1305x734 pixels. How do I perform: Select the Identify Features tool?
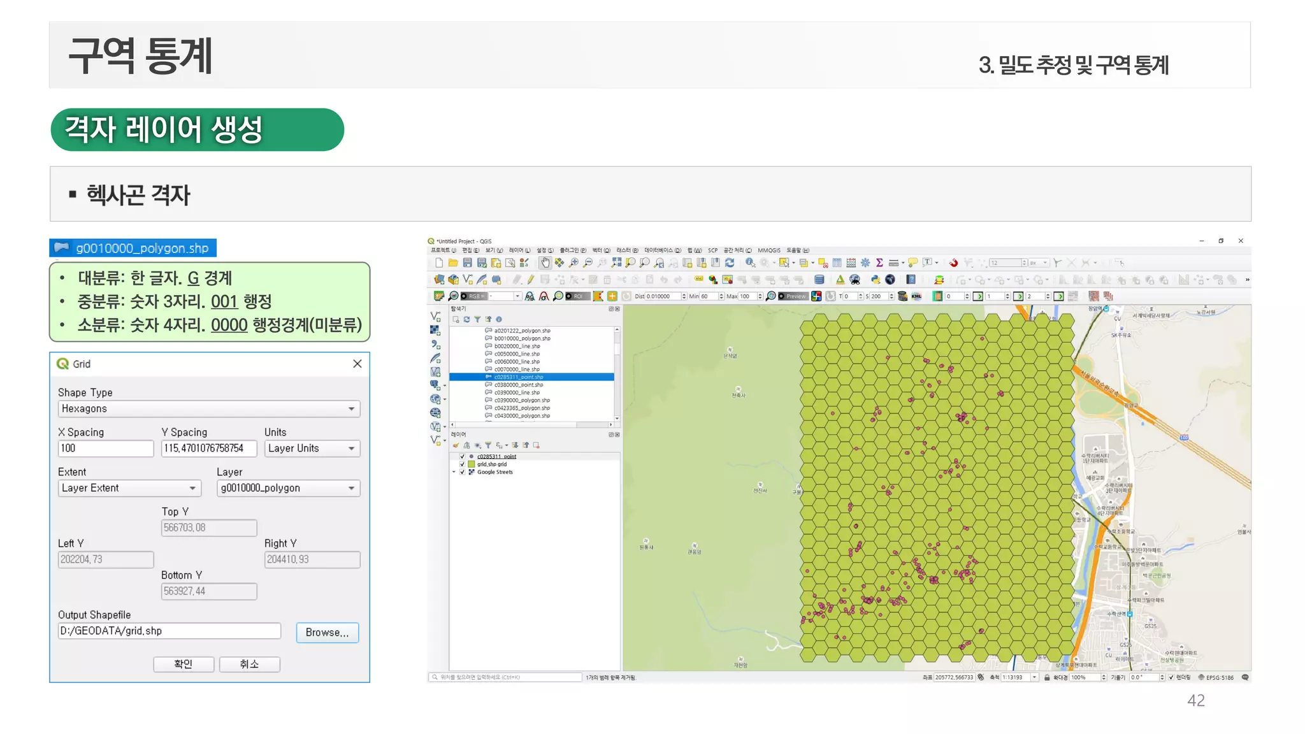pos(750,263)
